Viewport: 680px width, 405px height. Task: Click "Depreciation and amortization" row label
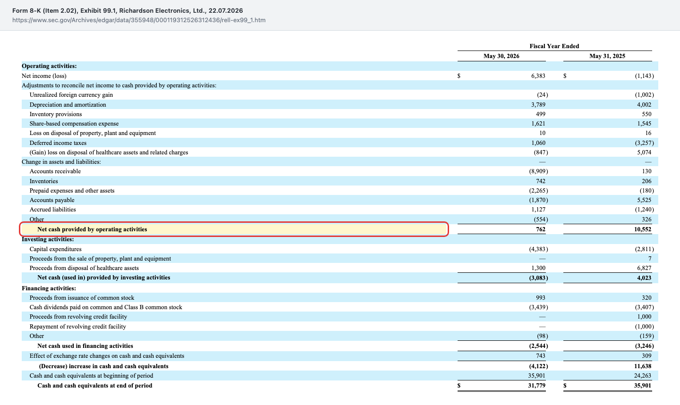(68, 105)
